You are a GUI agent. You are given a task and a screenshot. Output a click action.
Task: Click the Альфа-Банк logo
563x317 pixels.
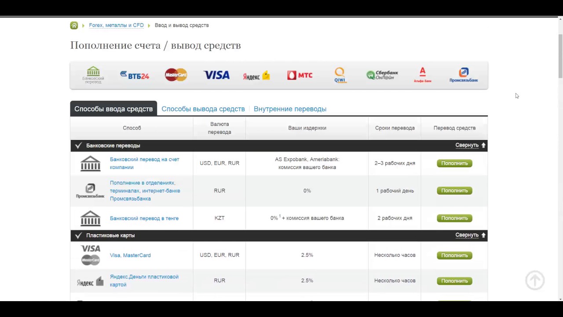tap(423, 75)
